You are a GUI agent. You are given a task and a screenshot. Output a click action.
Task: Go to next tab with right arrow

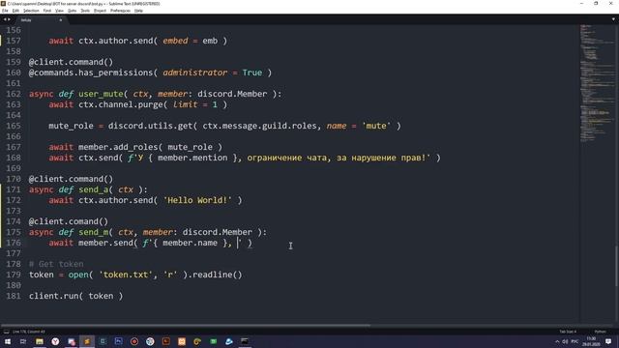(x=9, y=19)
